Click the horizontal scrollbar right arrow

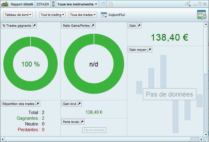pyautogui.click(x=201, y=139)
